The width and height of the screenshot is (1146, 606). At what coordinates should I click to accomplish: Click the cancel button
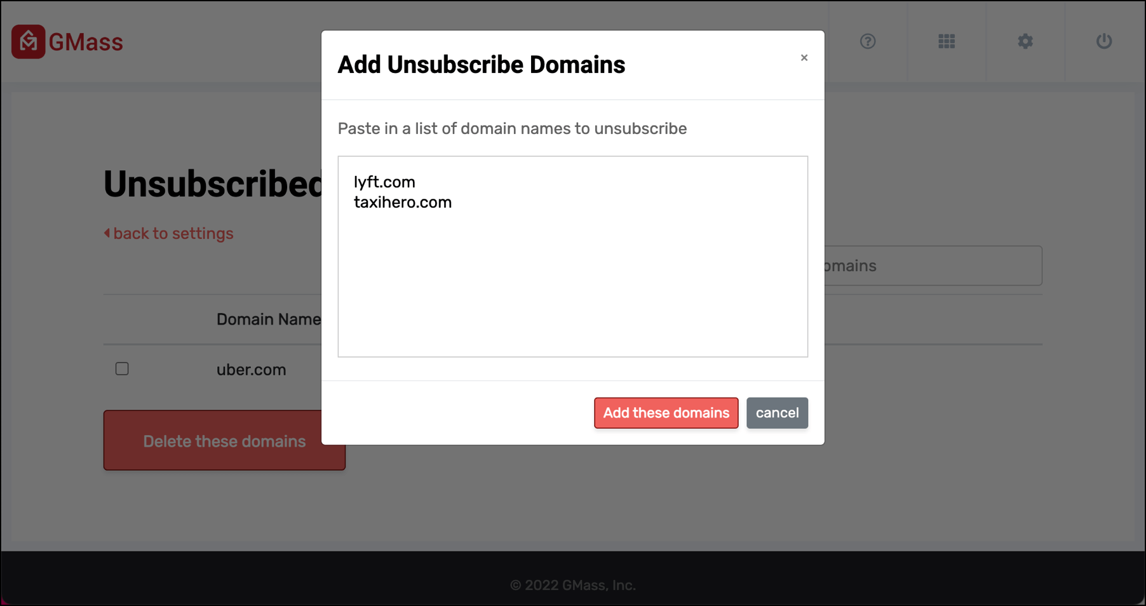coord(777,413)
